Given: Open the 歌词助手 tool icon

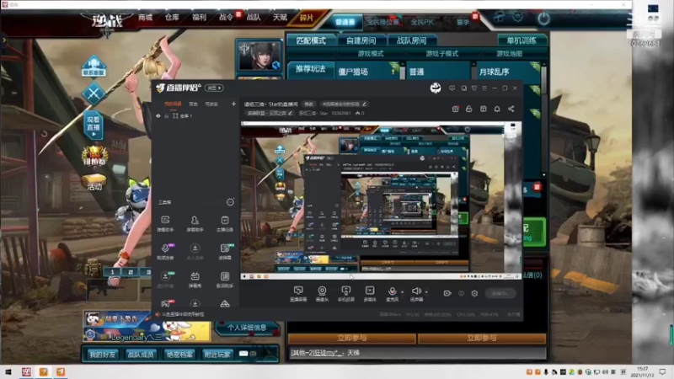Looking at the screenshot, I should point(224,280).
